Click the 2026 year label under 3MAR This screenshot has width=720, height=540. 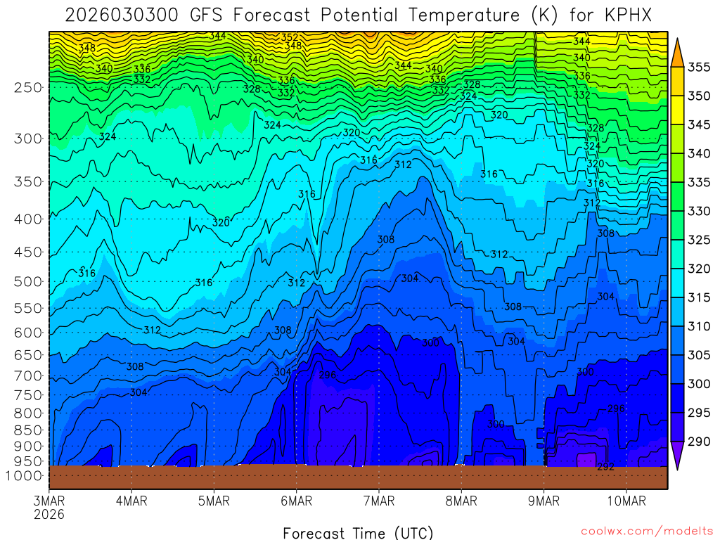coord(49,514)
